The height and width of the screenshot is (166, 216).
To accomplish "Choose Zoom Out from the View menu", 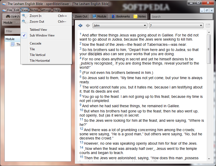I will 46,22.
